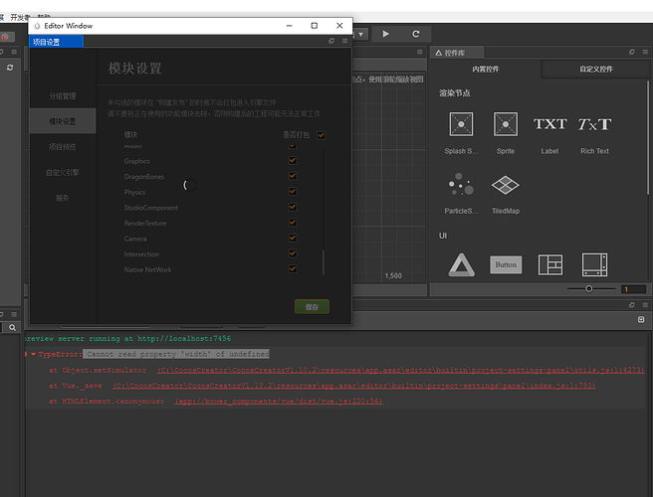Toggle the Native NetWork module checkbox
Viewport: 653px width, 497px height.
(293, 268)
